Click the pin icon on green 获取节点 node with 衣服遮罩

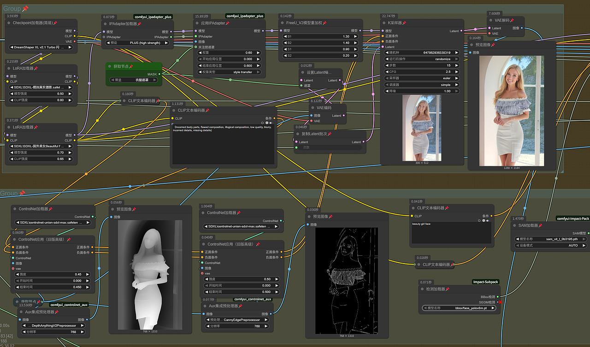[x=131, y=66]
